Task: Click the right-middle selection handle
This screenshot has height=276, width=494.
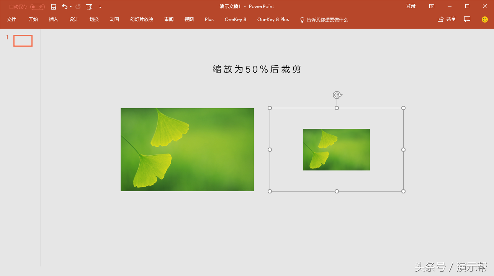Action: coord(403,149)
